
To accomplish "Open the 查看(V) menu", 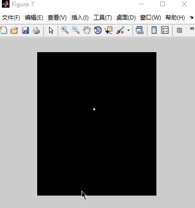I will [57, 18].
